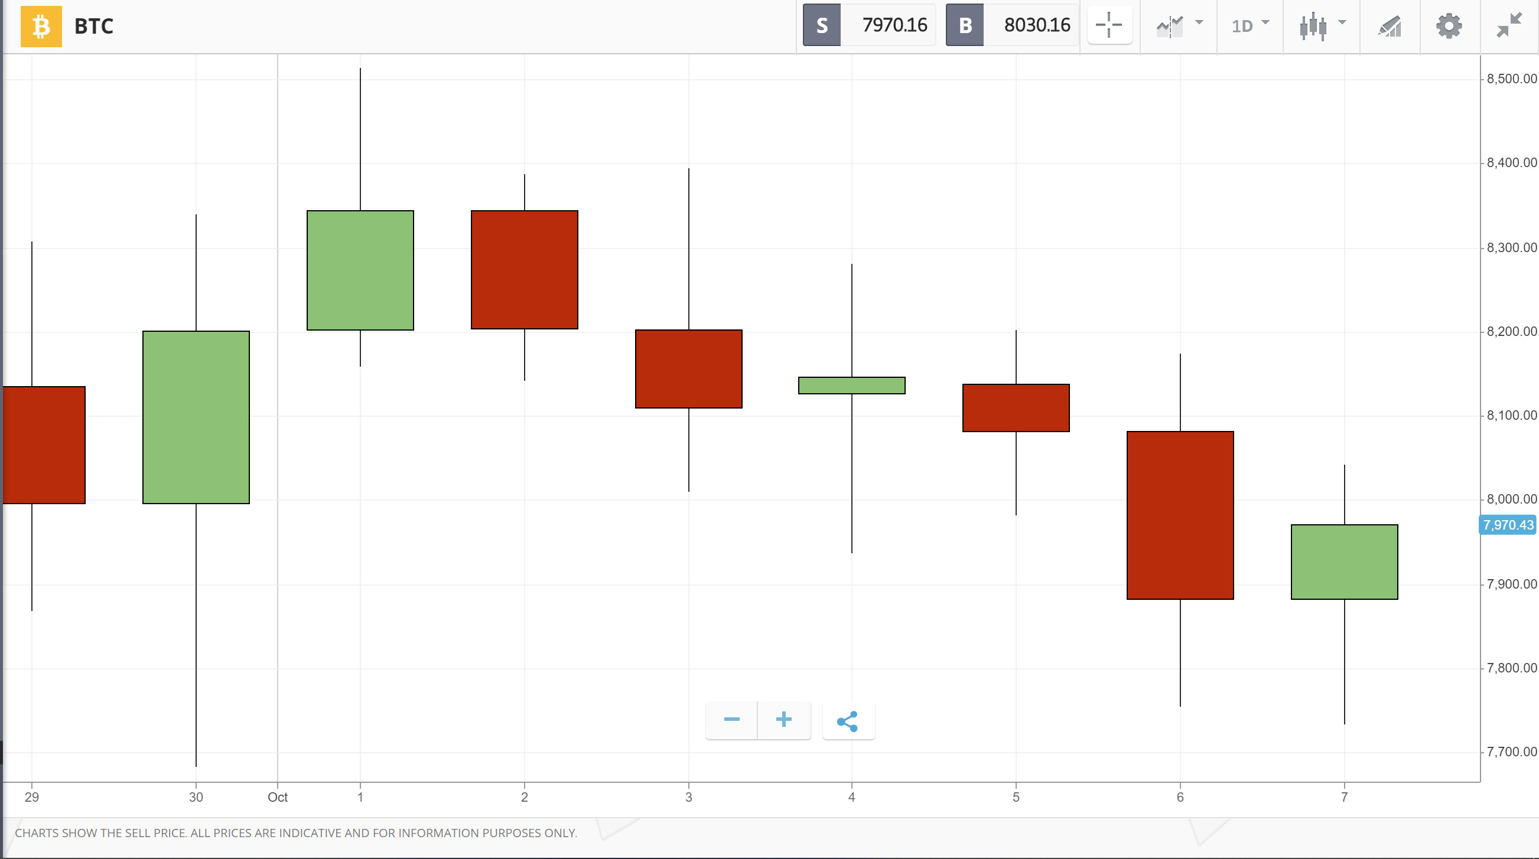Click the date label 7 on axis
Image resolution: width=1539 pixels, height=859 pixels.
click(1344, 797)
